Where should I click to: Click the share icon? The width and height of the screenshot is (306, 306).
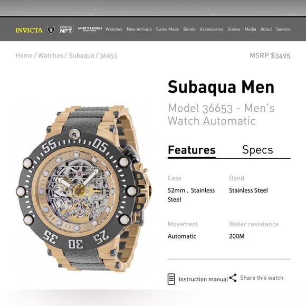click(233, 278)
